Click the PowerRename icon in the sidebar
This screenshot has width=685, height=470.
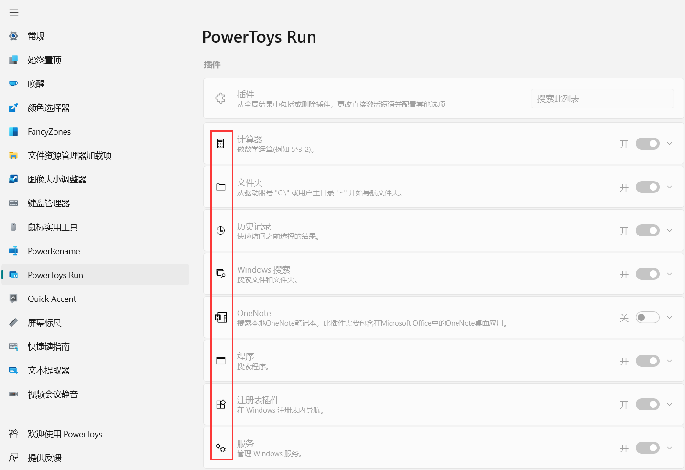(13, 251)
